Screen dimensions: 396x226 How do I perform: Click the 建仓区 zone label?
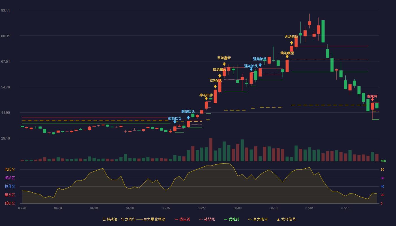(x=10, y=195)
